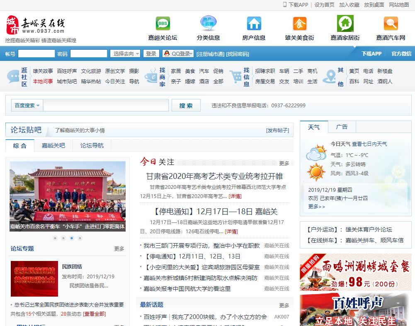The image size is (415, 326).
Task: Switch to the 嘉峪关吧 tab
Action: pyautogui.click(x=53, y=145)
